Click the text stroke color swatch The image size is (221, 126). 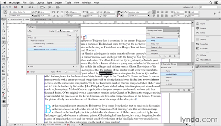pyautogui.click(x=119, y=16)
